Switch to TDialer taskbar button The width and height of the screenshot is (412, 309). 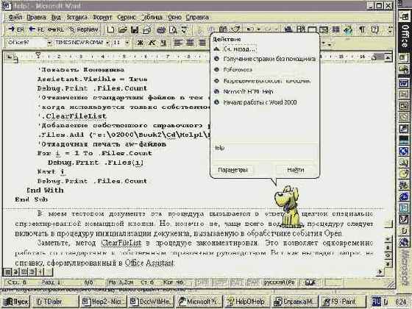pos(55,302)
